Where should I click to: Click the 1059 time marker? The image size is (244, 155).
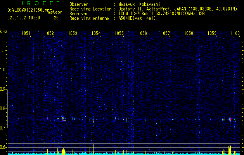point(212,33)
